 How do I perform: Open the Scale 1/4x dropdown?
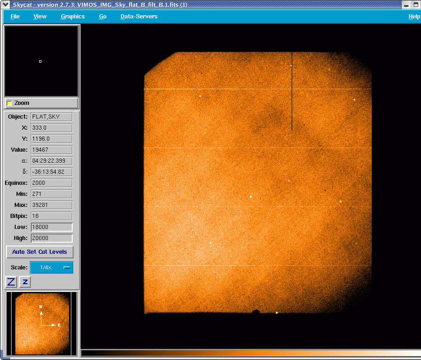click(x=52, y=268)
